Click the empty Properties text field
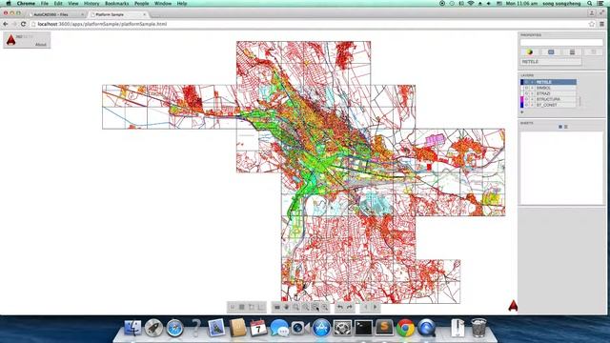 pos(561,42)
